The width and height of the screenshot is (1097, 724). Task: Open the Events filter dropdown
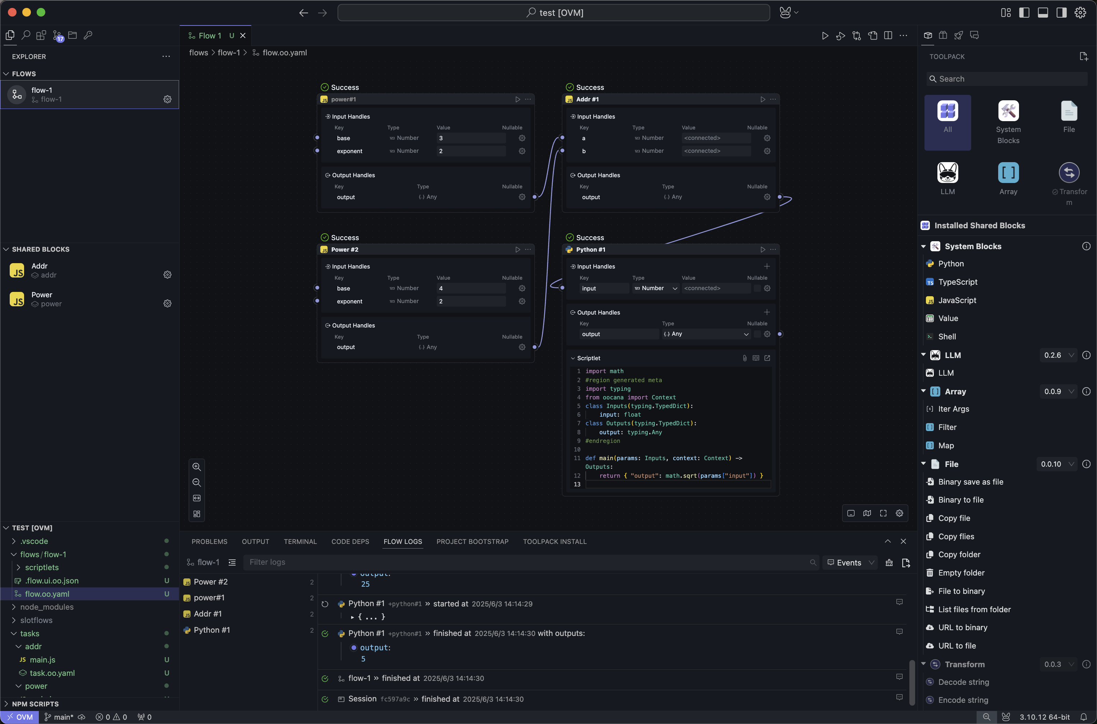click(x=850, y=562)
